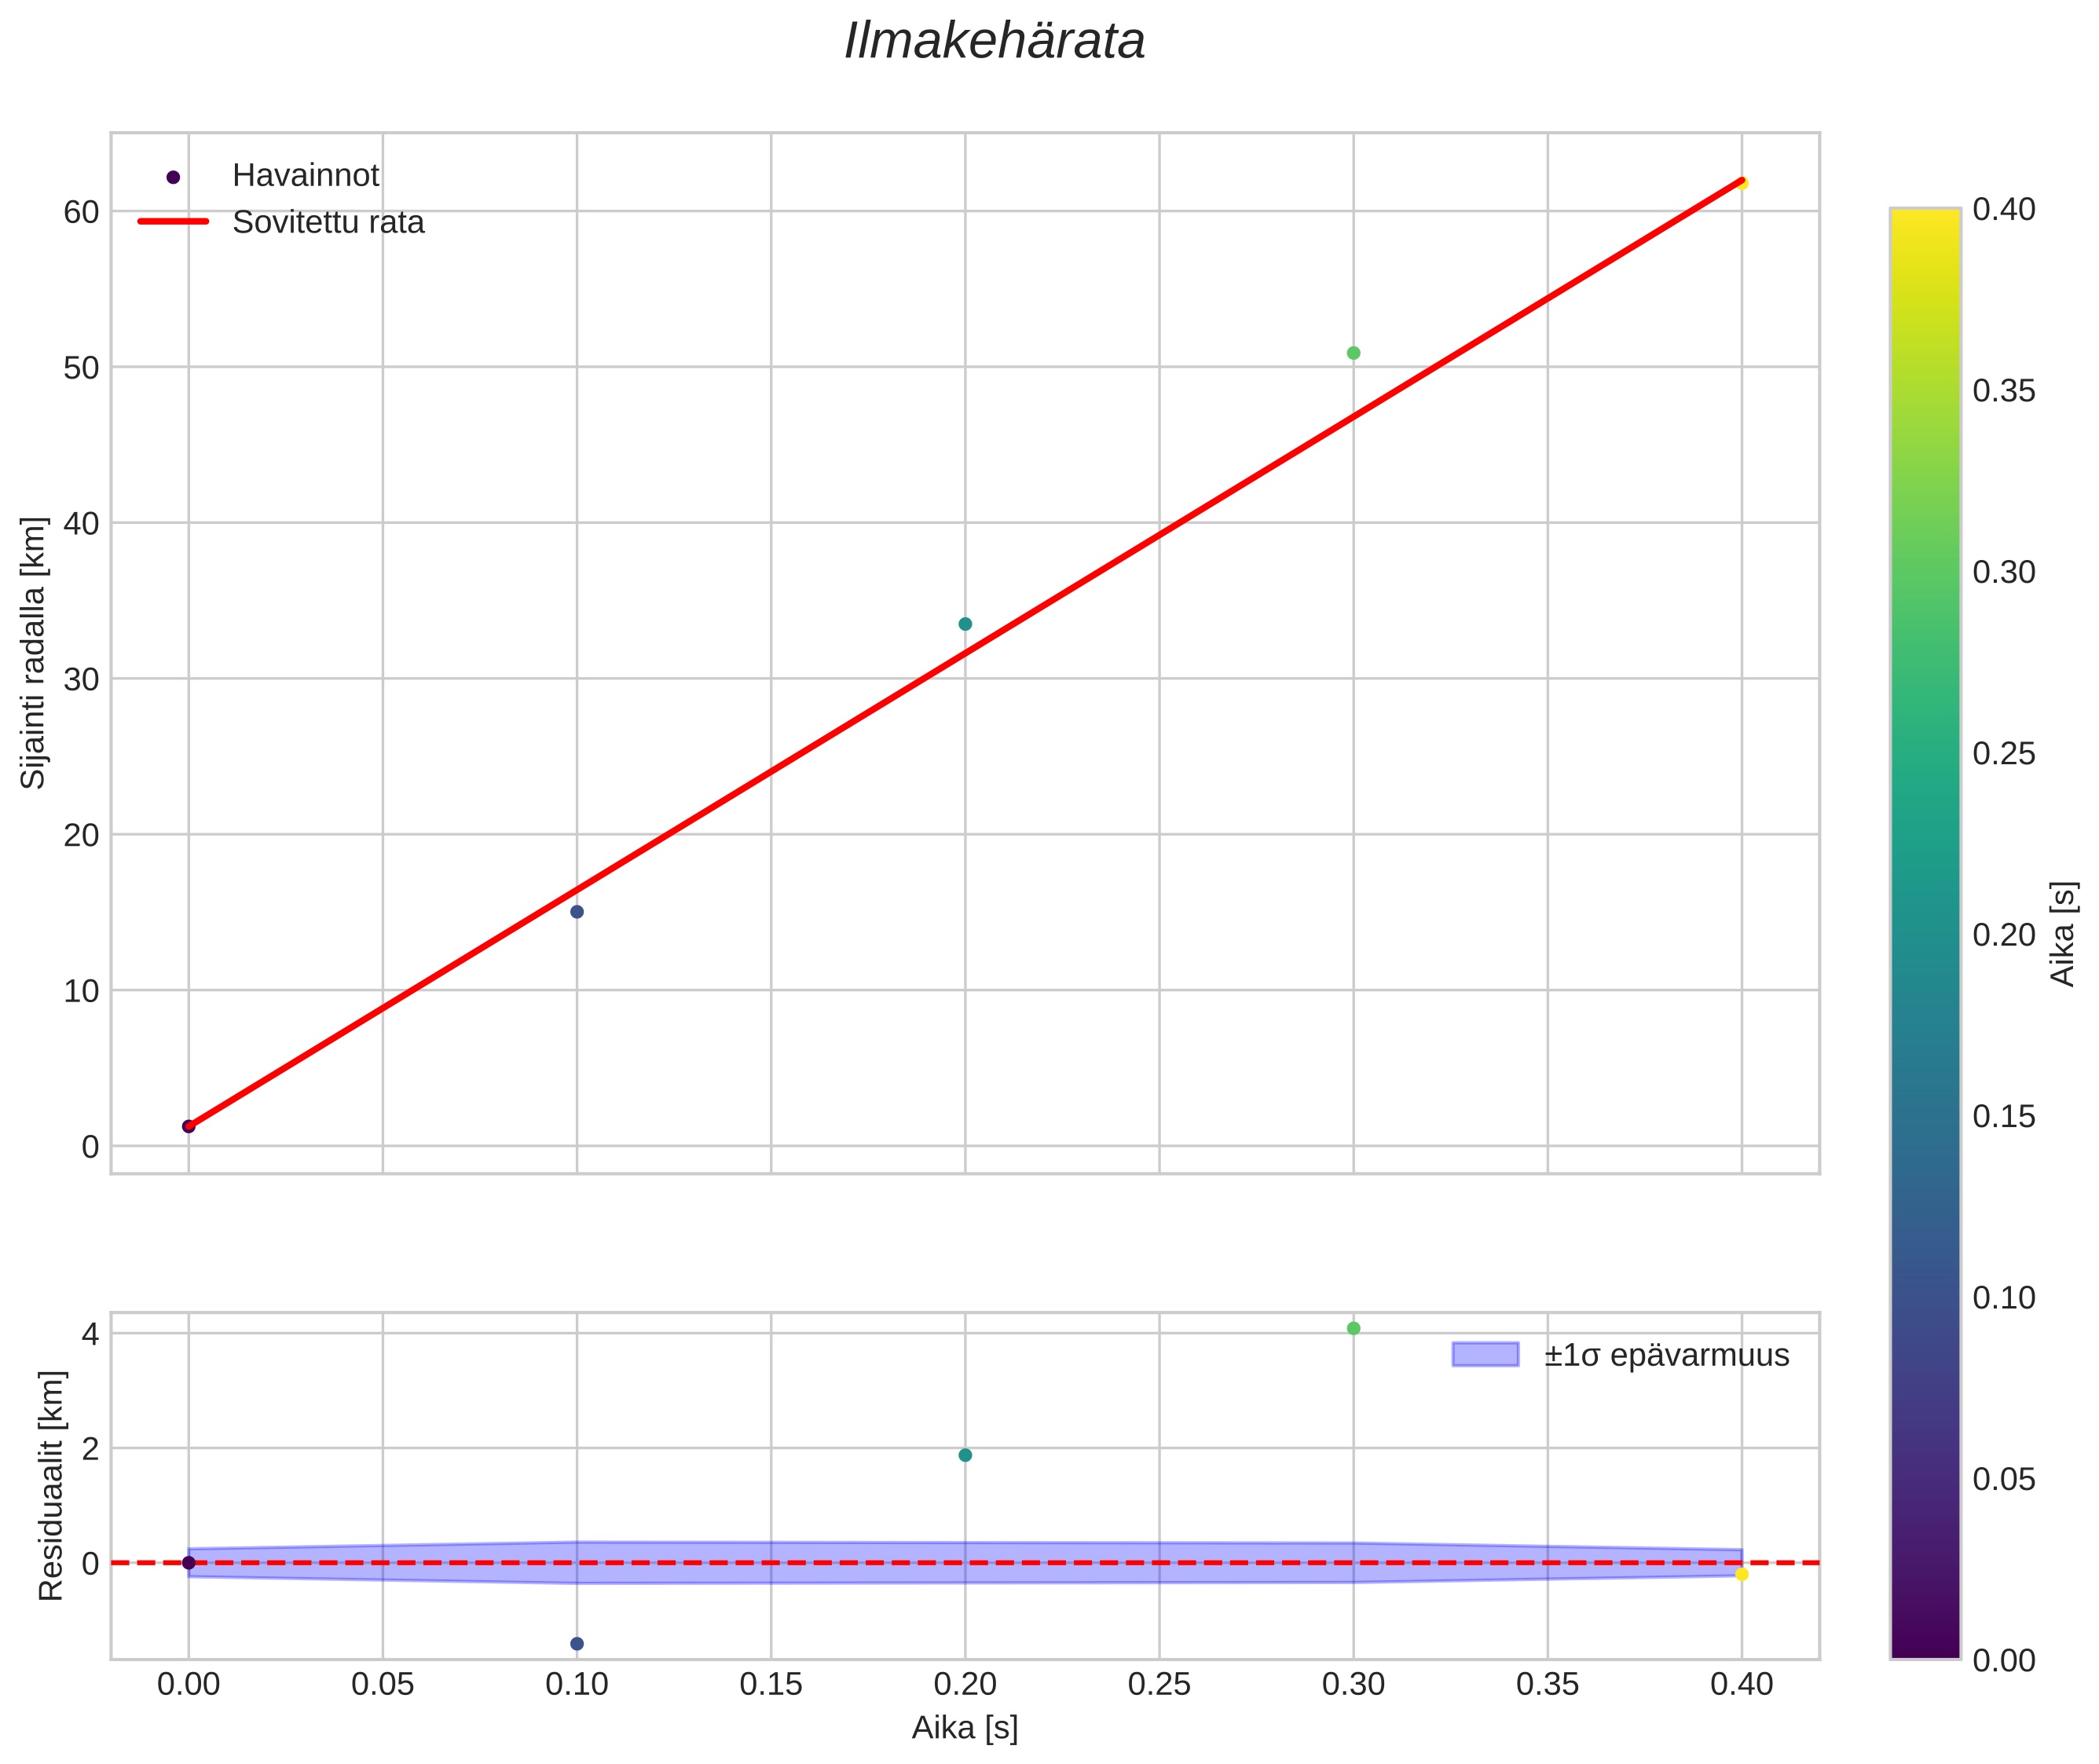Click the Ilmakehärata plot title

994,42
